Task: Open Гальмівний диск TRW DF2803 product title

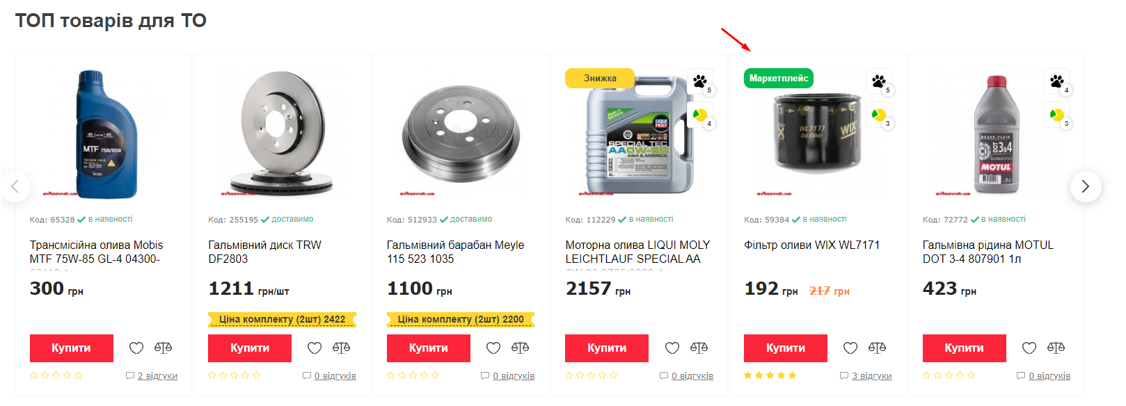Action: (264, 252)
